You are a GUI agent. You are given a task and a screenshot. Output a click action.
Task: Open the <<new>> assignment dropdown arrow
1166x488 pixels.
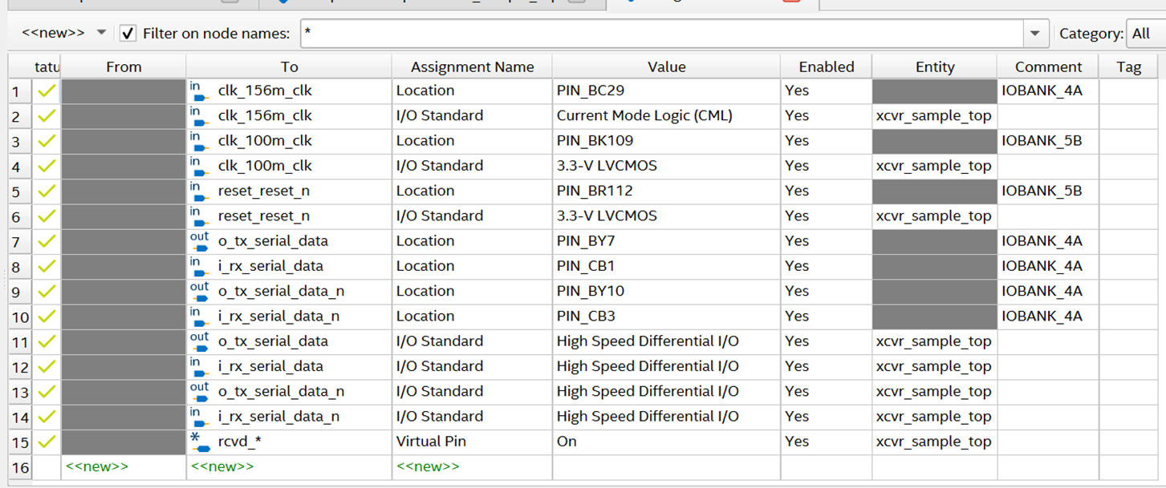pyautogui.click(x=101, y=33)
